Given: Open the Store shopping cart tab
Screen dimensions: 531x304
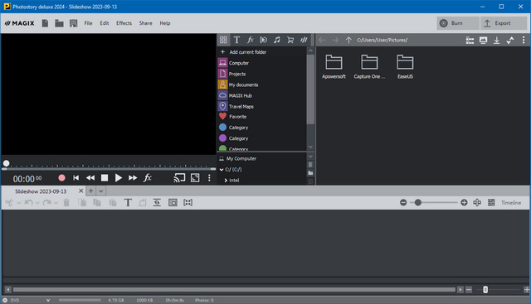Looking at the screenshot, I should 290,40.
